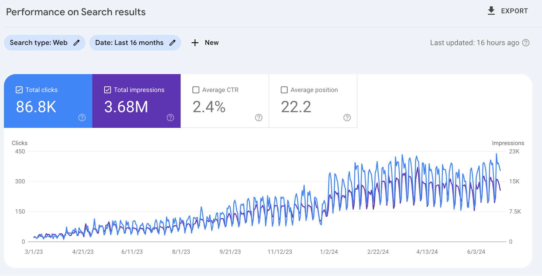This screenshot has height=276, width=542.
Task: Click the 450 clicks axis value
Action: click(x=20, y=151)
